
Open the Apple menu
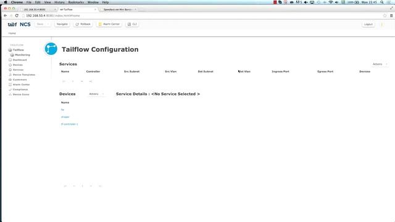[6, 2]
